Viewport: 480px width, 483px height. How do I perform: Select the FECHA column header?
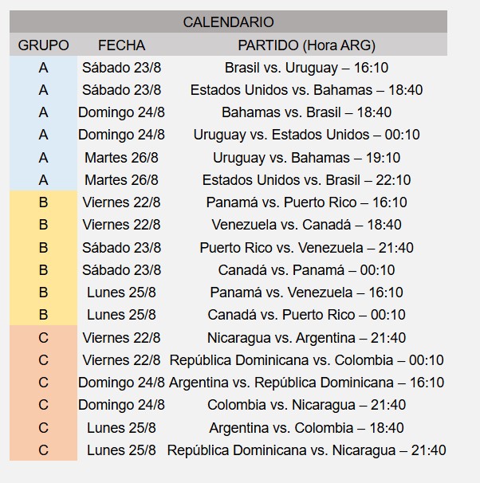coord(121,45)
